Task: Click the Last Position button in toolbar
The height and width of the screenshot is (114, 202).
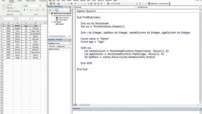Action: pos(163,3)
